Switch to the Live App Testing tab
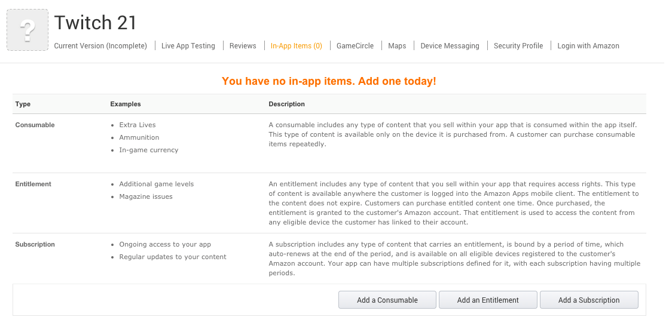Screen dimensions: 669x323 188,46
